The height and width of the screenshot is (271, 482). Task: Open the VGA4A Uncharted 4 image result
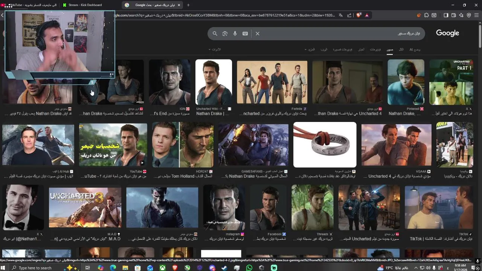pyautogui.click(x=396, y=145)
